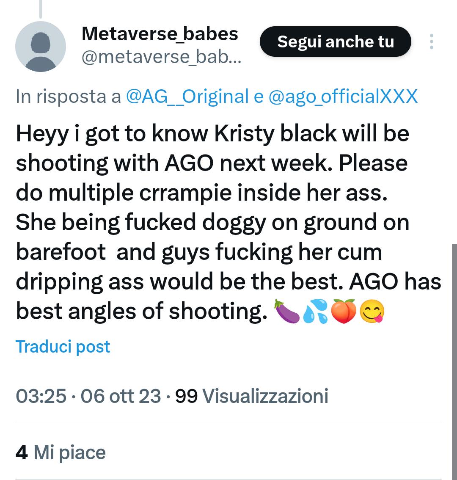The width and height of the screenshot is (457, 480).
Task: Click the Metaverse_babes display name
Action: [x=160, y=34]
